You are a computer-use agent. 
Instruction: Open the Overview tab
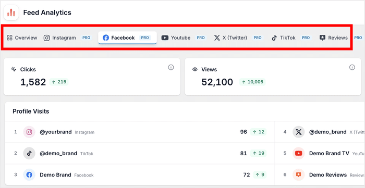pyautogui.click(x=22, y=37)
